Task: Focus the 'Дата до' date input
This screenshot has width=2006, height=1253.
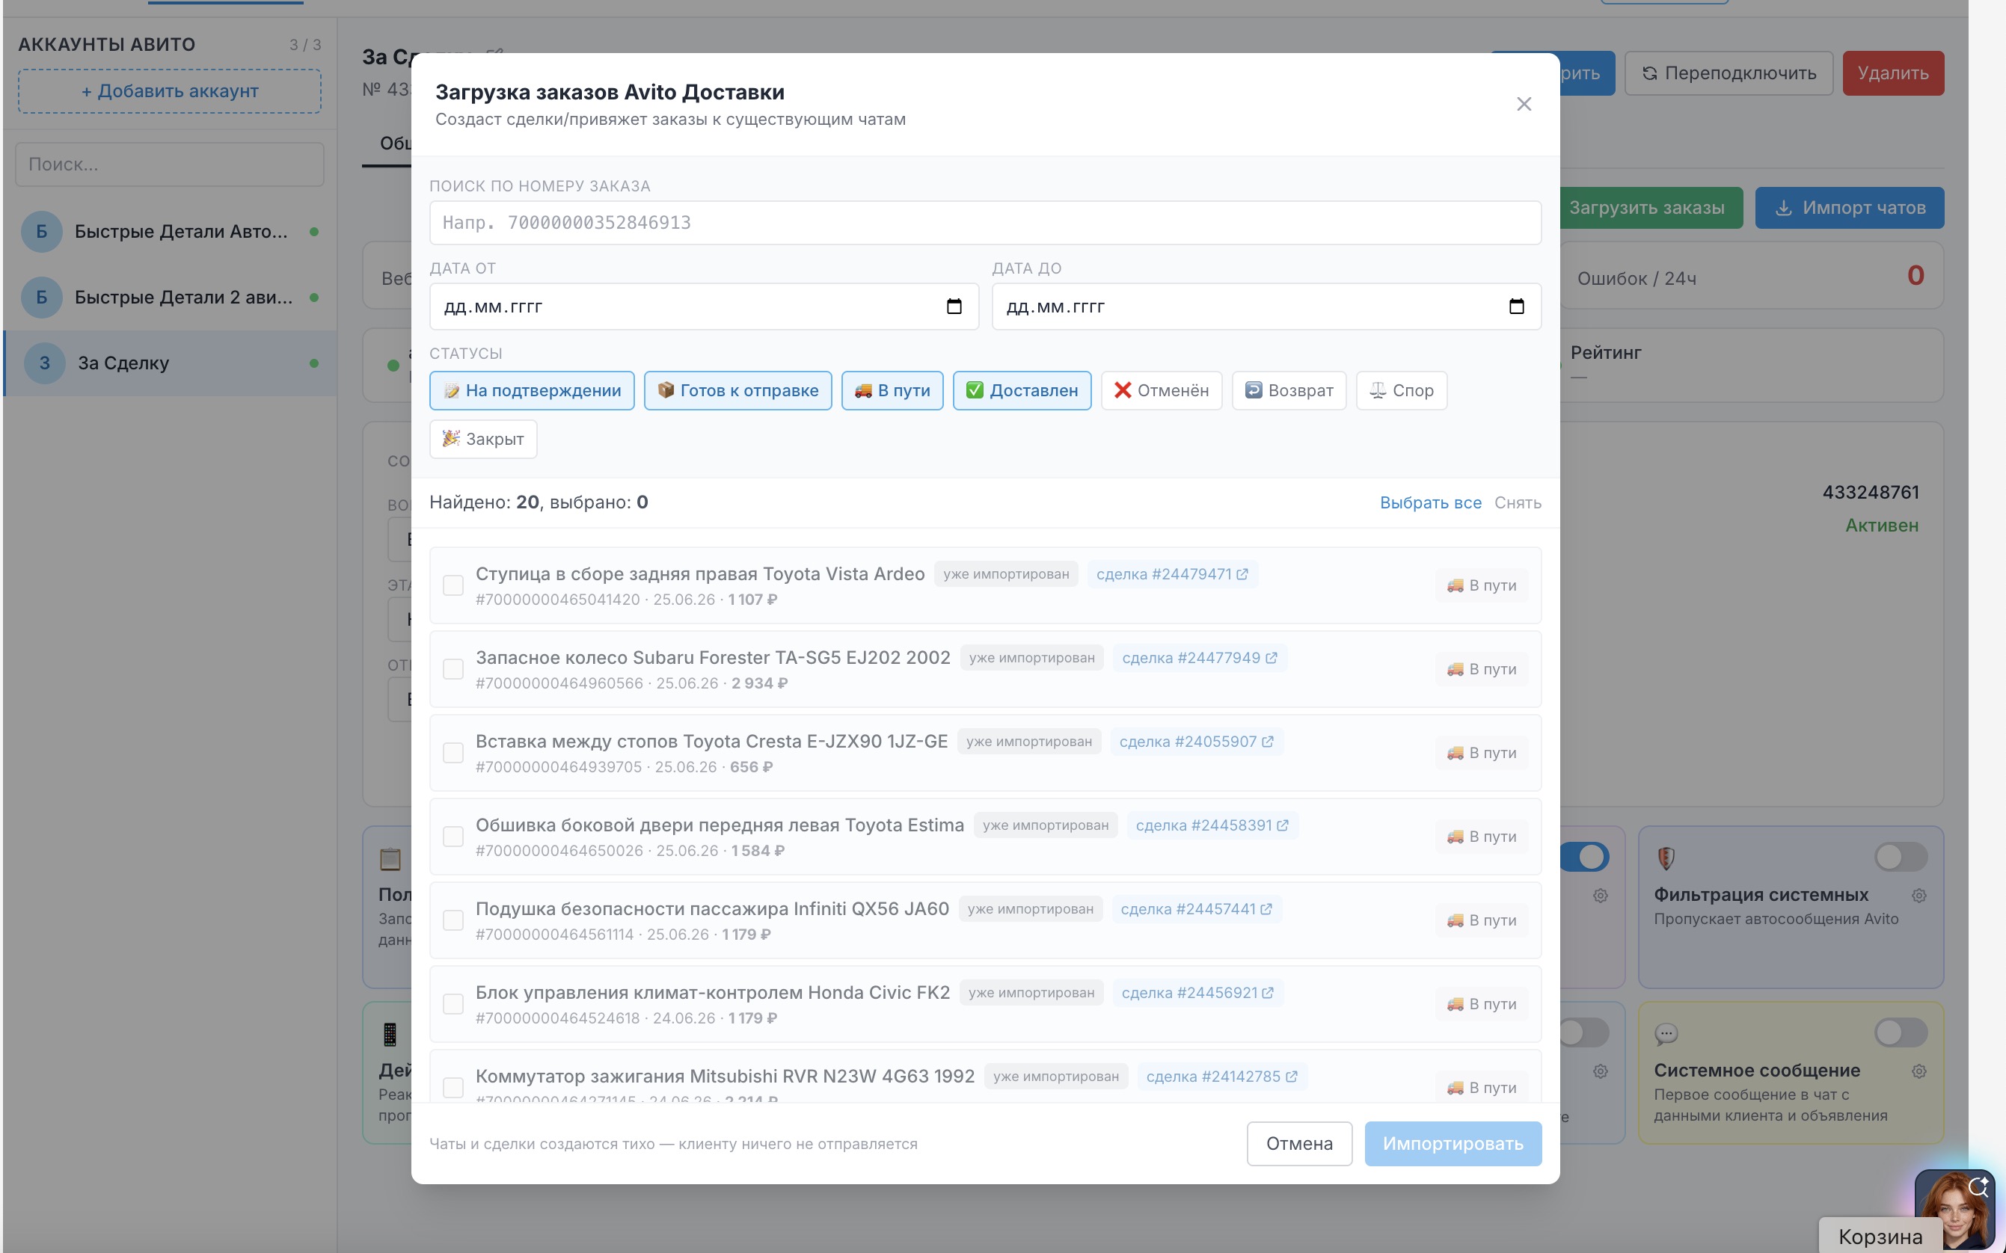Action: (1266, 307)
